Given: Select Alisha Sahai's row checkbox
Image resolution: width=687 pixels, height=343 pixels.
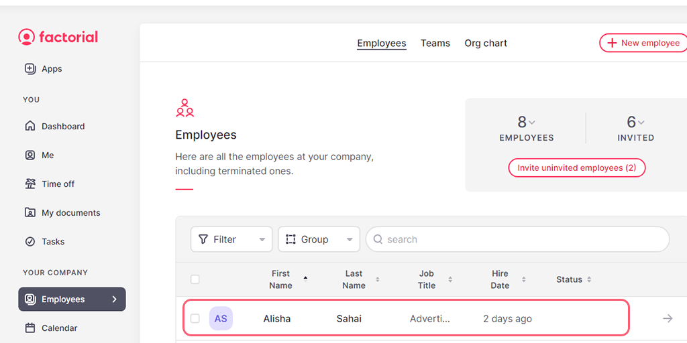Looking at the screenshot, I should click(x=195, y=318).
